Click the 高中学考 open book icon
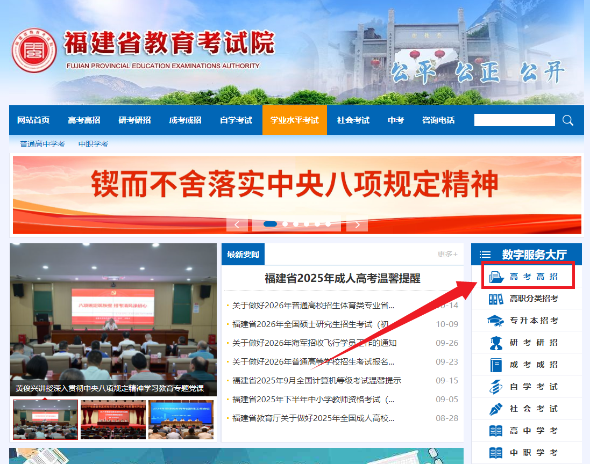590x464 pixels. [496, 431]
